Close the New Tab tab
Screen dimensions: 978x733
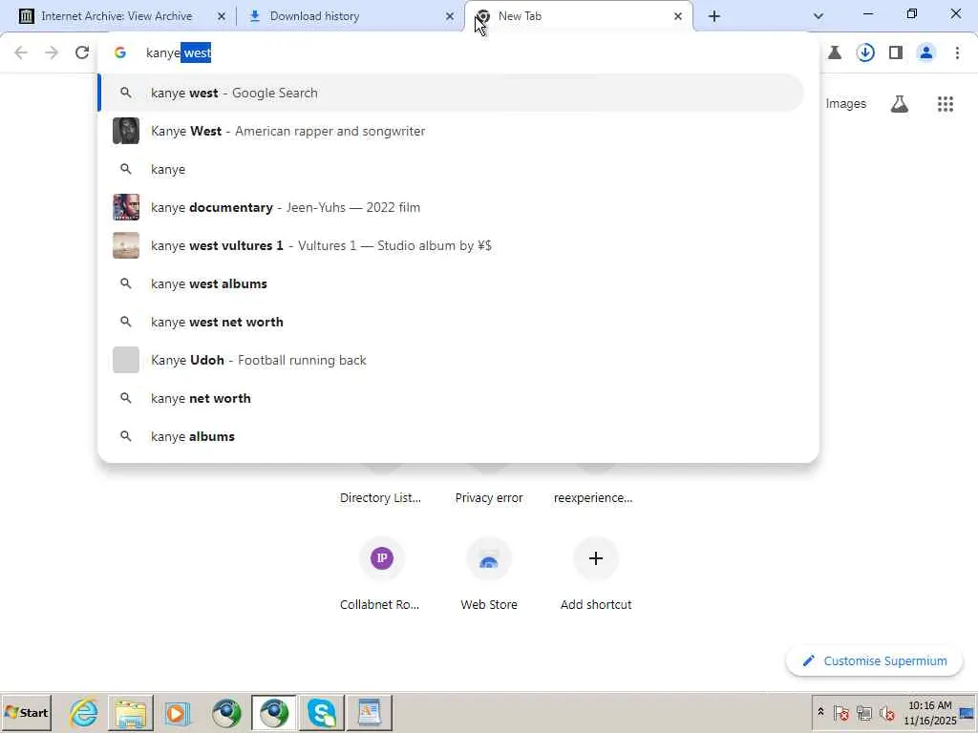point(678,16)
